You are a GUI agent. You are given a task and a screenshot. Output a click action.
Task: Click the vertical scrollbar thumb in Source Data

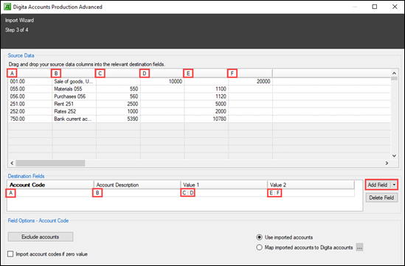tap(394, 78)
